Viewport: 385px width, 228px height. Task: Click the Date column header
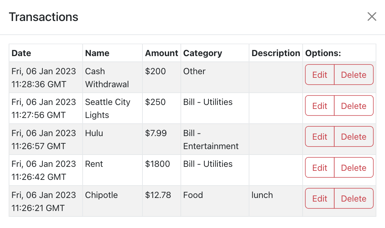tap(21, 53)
